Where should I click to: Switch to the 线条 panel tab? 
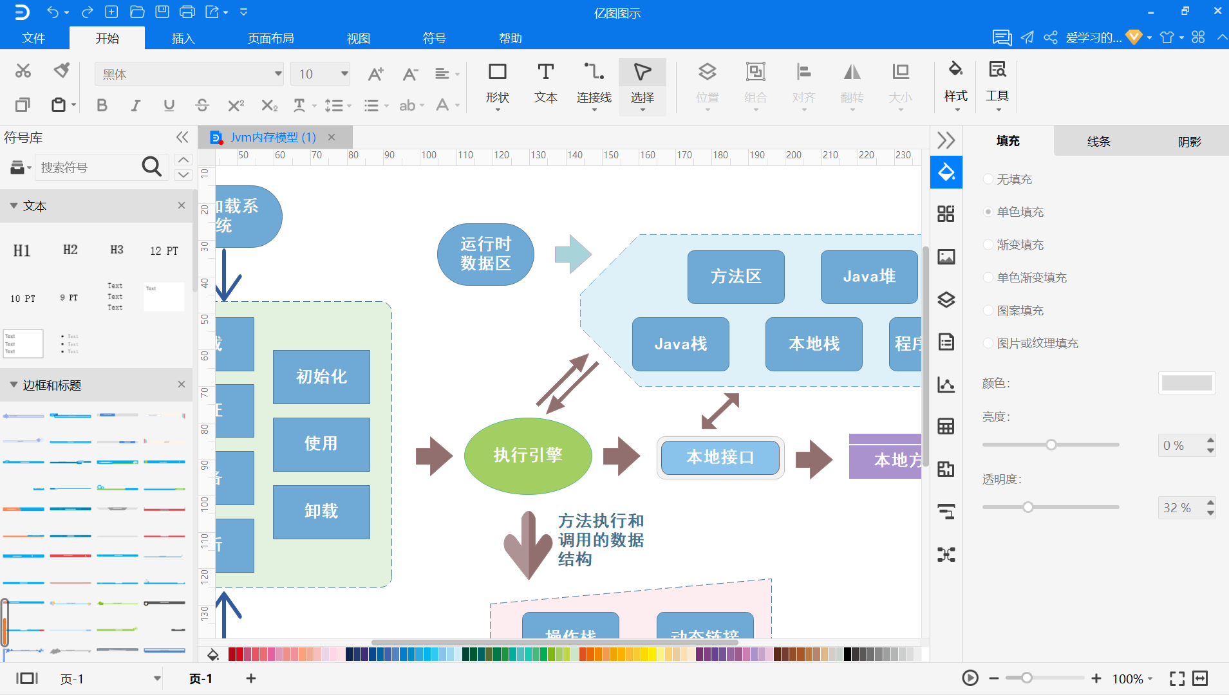(1098, 141)
